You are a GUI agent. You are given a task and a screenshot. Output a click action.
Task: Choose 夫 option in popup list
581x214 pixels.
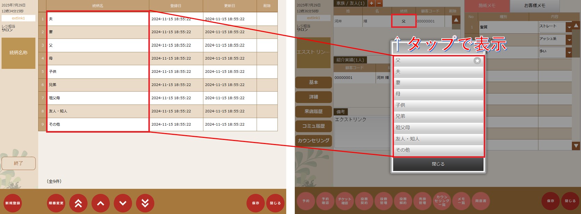coord(438,72)
